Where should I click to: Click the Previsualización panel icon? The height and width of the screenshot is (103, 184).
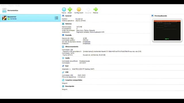[152, 16]
